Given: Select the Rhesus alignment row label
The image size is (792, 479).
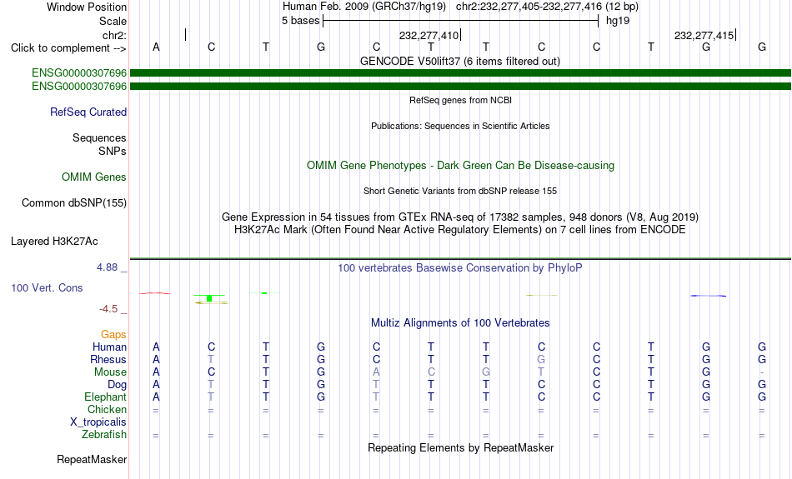Looking at the screenshot, I should pyautogui.click(x=108, y=359).
